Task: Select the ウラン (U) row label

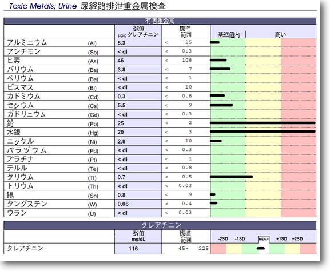Action: (x=17, y=213)
